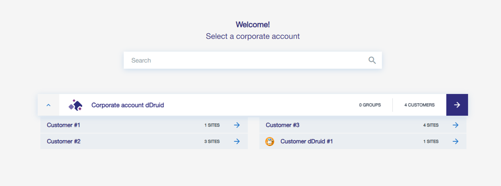This screenshot has height=186, width=501.
Task: Click the 4 SITES count for Customer #3
Action: point(431,125)
